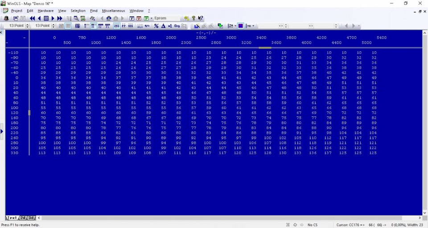Toggle floating point data format

(x=107, y=26)
